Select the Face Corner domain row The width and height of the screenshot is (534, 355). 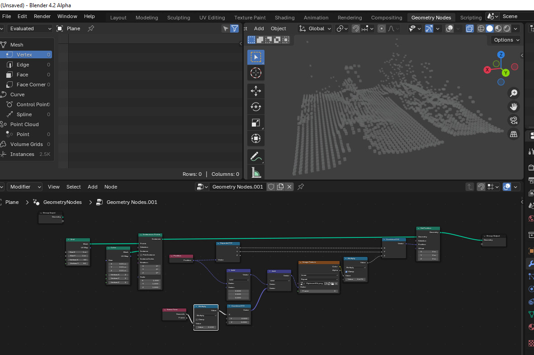tap(27, 85)
